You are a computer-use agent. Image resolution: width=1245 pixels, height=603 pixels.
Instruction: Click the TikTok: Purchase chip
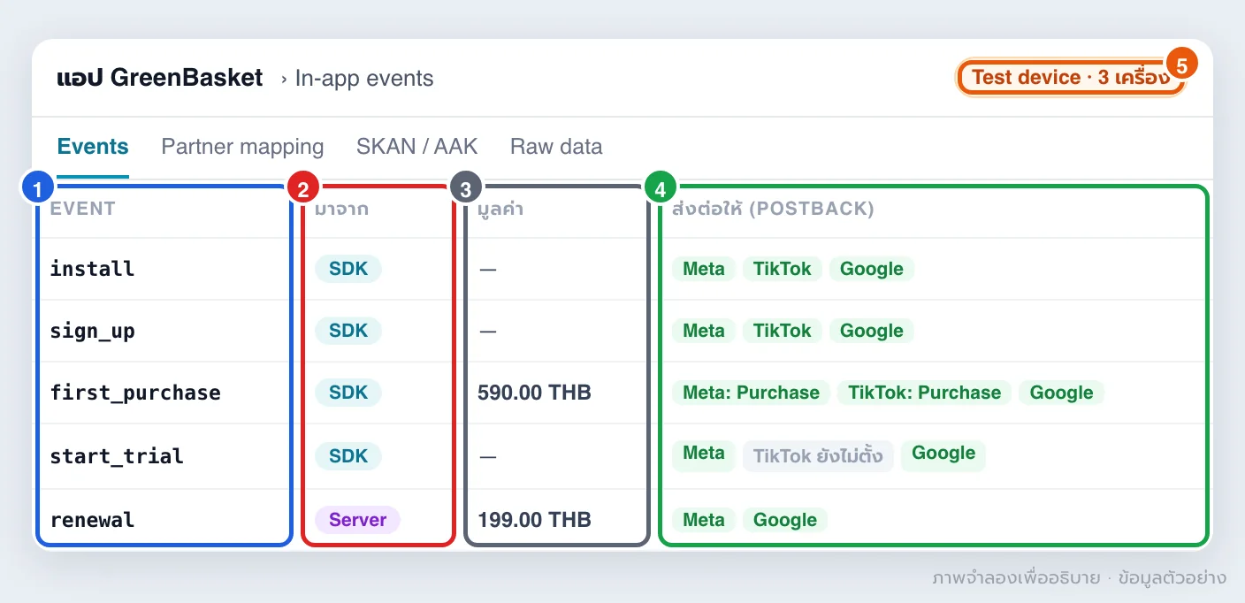[x=925, y=393]
